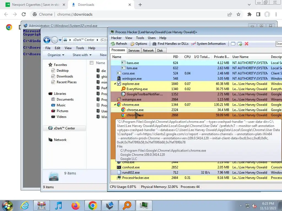Image resolution: width=282 pixels, height=211 pixels.
Task: Select xDark Center in navigation pane
Action: click(x=64, y=128)
